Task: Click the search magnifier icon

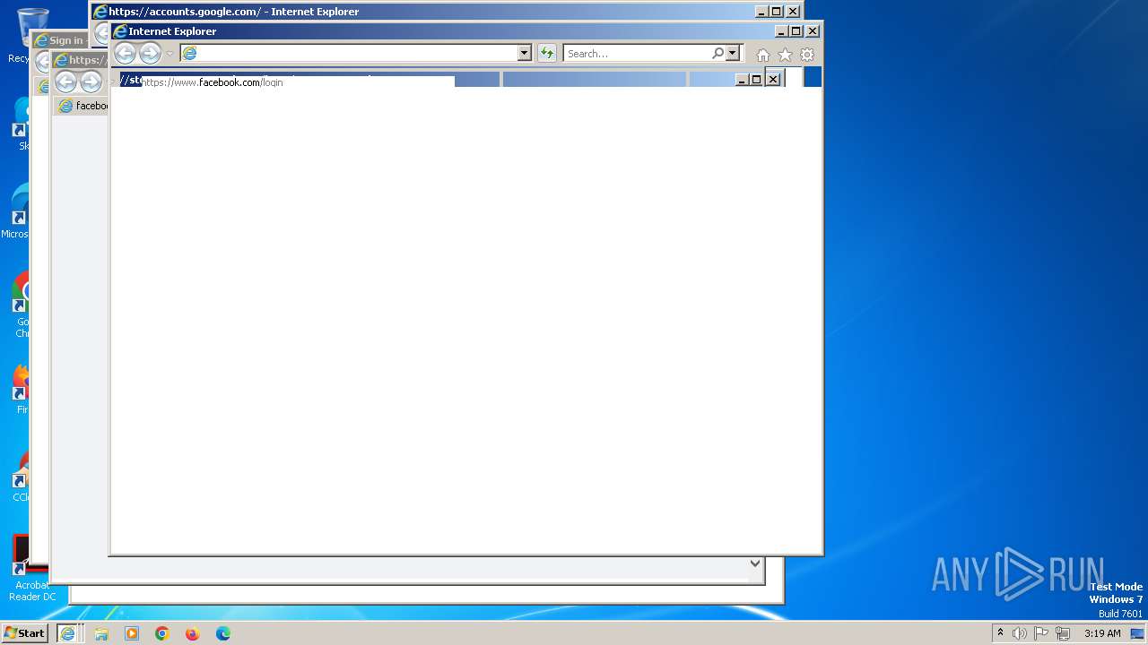Action: click(x=717, y=54)
